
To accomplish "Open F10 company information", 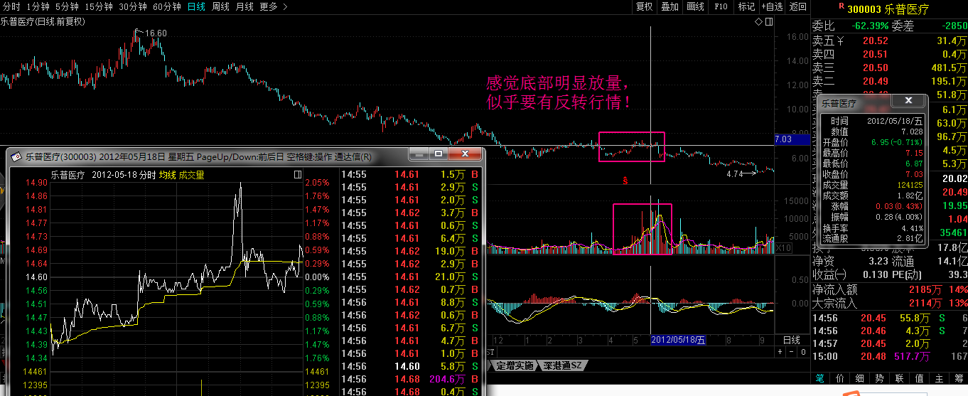I will pyautogui.click(x=721, y=6).
